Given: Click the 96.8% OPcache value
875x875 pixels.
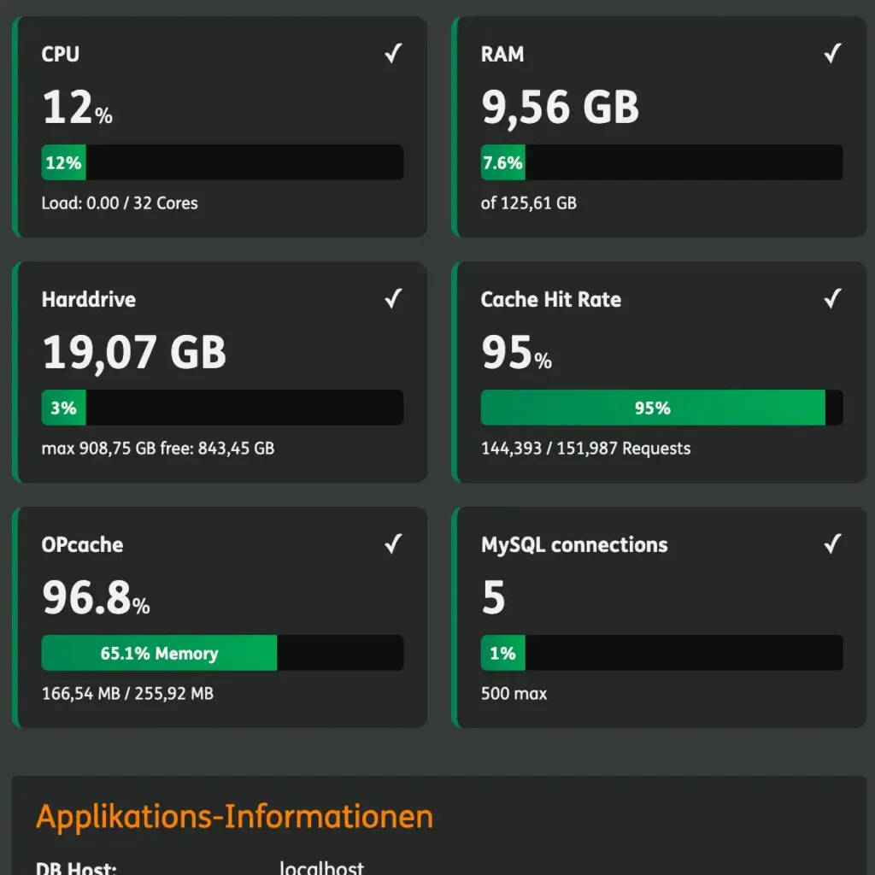Looking at the screenshot, I should click(96, 598).
